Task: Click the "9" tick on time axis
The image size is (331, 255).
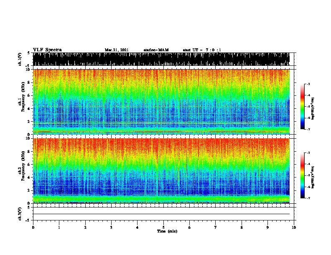Action: click(x=267, y=227)
